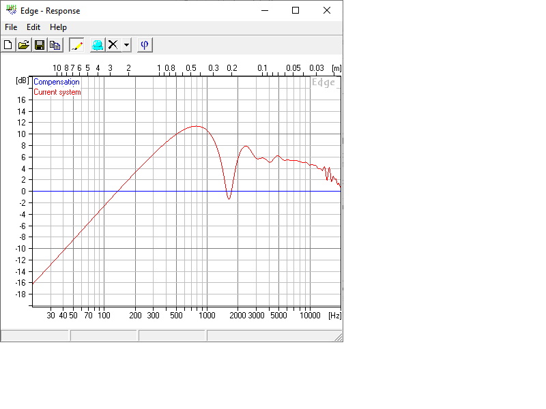This screenshot has width=546, height=409.
Task: Show phase with the phi icon
Action: [x=145, y=45]
